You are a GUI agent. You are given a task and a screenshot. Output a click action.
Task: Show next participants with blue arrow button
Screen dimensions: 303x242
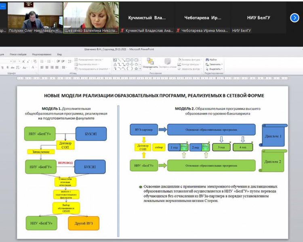(x=295, y=17)
